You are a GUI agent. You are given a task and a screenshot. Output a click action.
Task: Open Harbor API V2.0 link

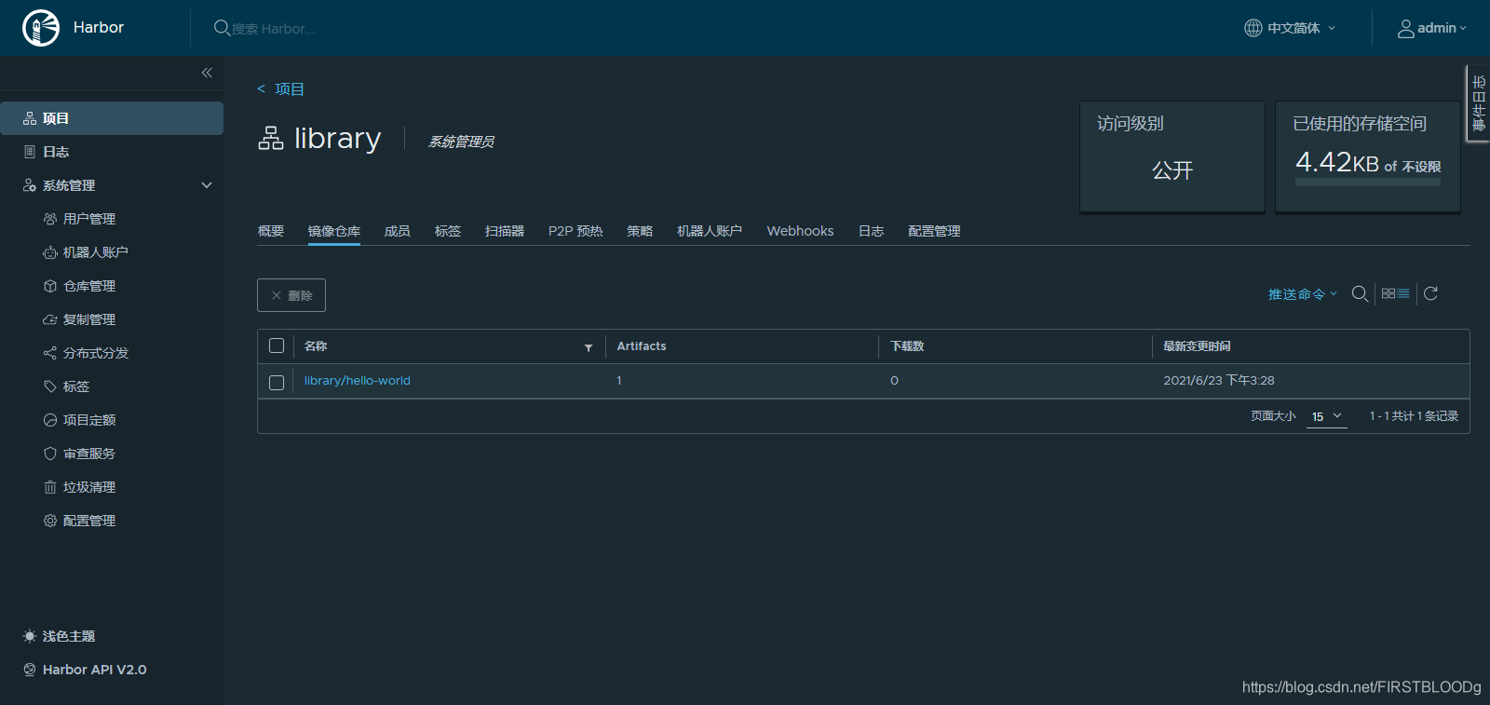94,670
